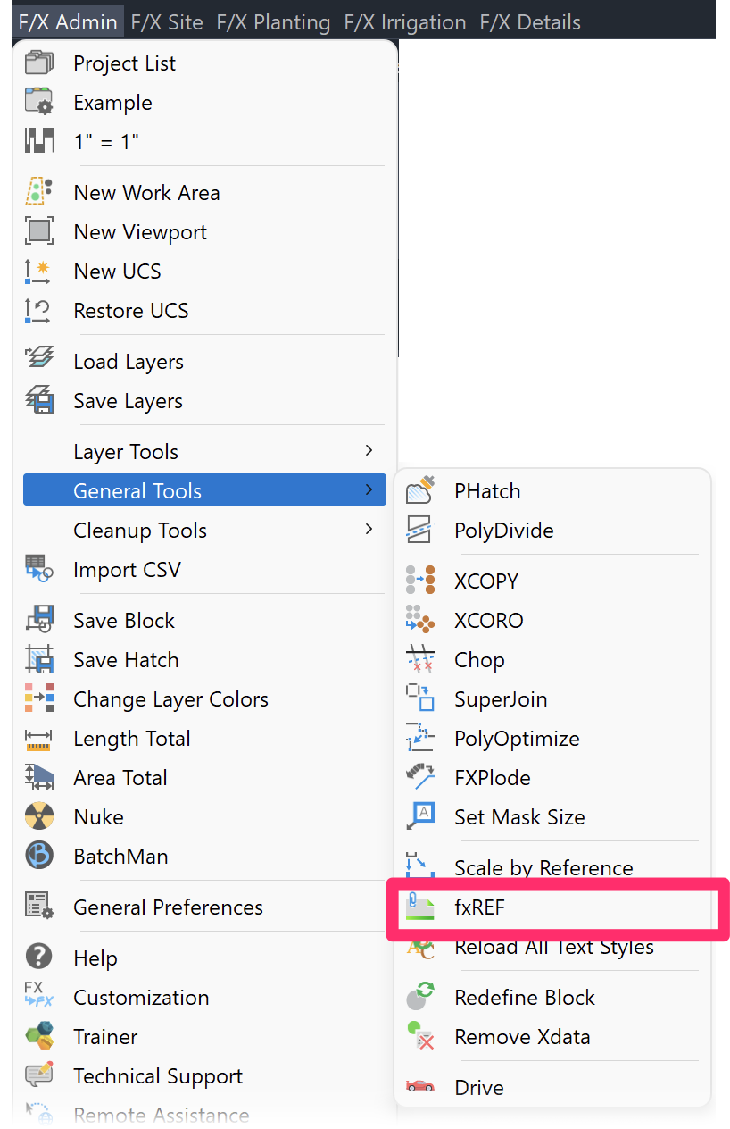
Task: Open General Preferences
Action: [x=168, y=906]
